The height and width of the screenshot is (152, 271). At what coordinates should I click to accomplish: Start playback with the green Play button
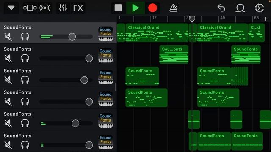point(135,8)
